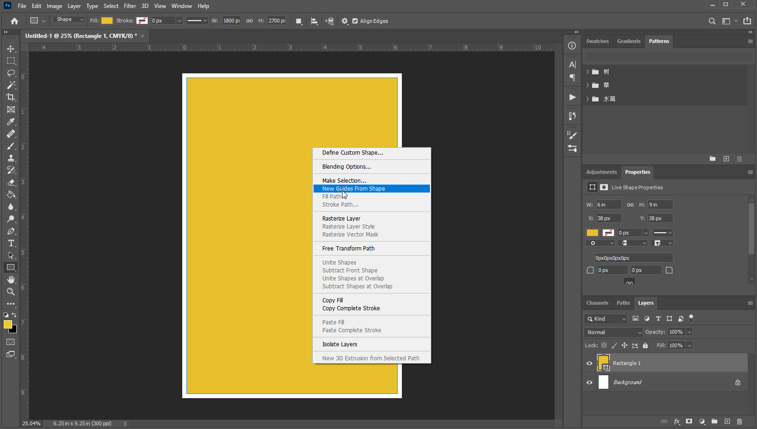Open the stroke type line dropdown
The width and height of the screenshot is (757, 429).
click(197, 21)
